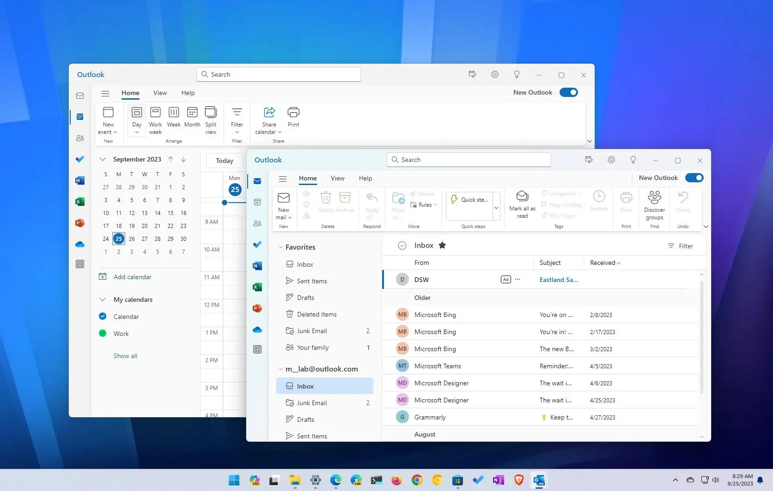
Task: Open Grammarly email in message list
Action: [x=540, y=417]
